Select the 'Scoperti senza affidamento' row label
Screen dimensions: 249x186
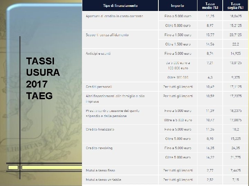click(x=107, y=35)
